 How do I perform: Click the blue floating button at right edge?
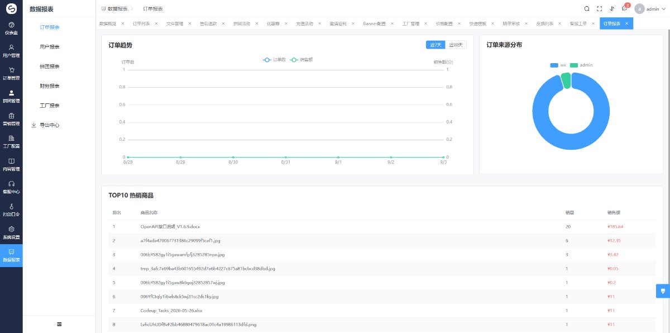(x=663, y=291)
